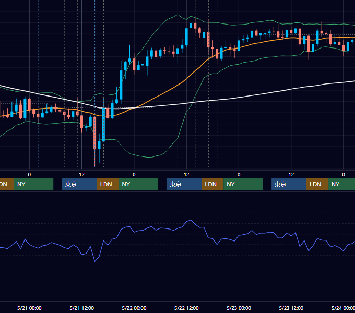Click the 5/22 00:00 date label
355x313 pixels.
pos(134,308)
